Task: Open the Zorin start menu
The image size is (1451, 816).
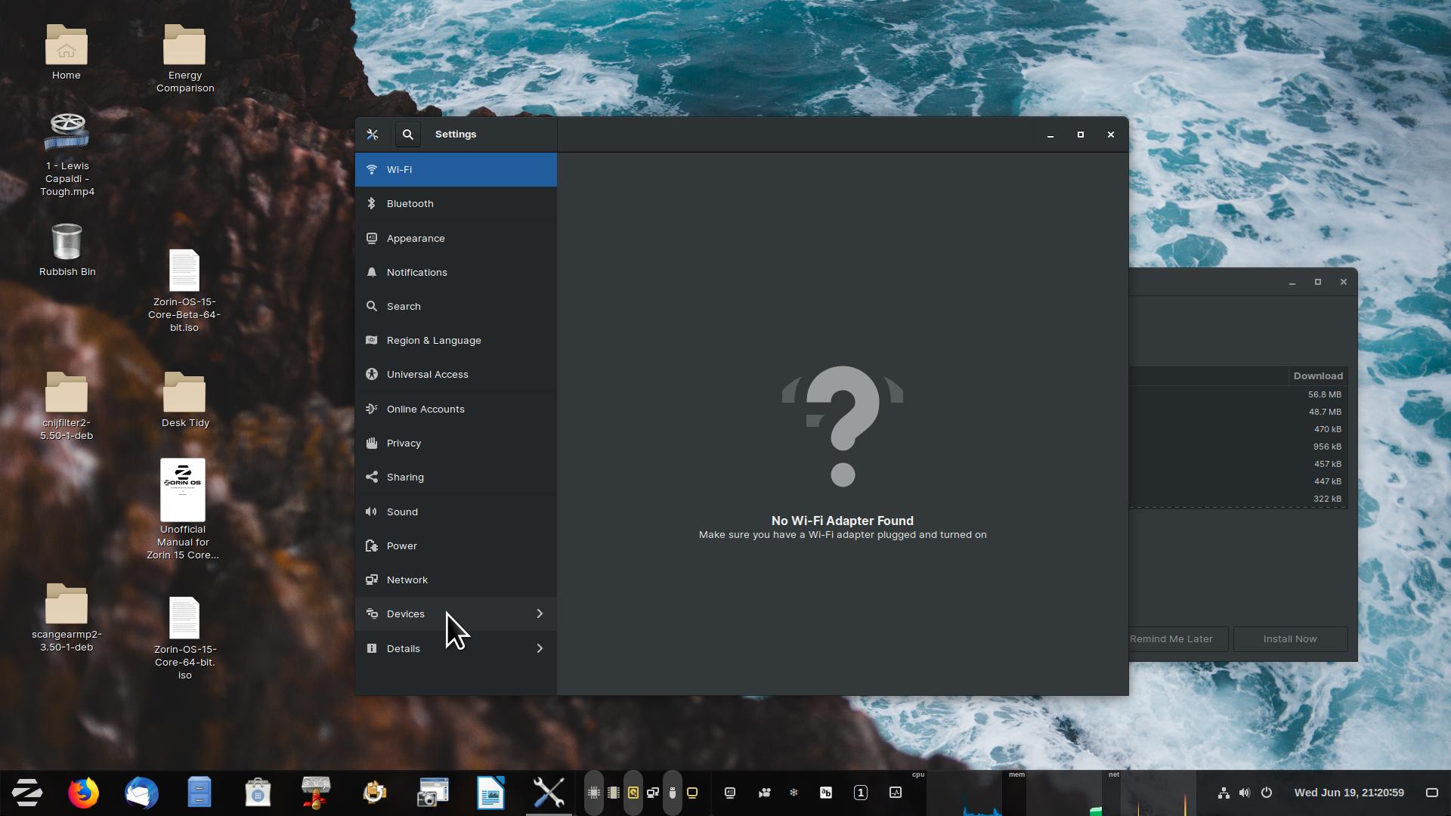Action: (x=27, y=793)
